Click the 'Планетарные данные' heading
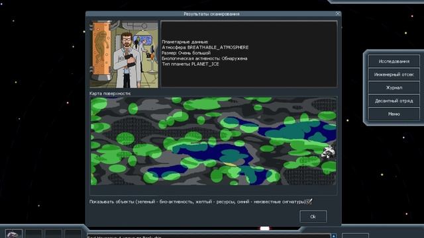Viewport: 424px width, 238px height. (185, 42)
